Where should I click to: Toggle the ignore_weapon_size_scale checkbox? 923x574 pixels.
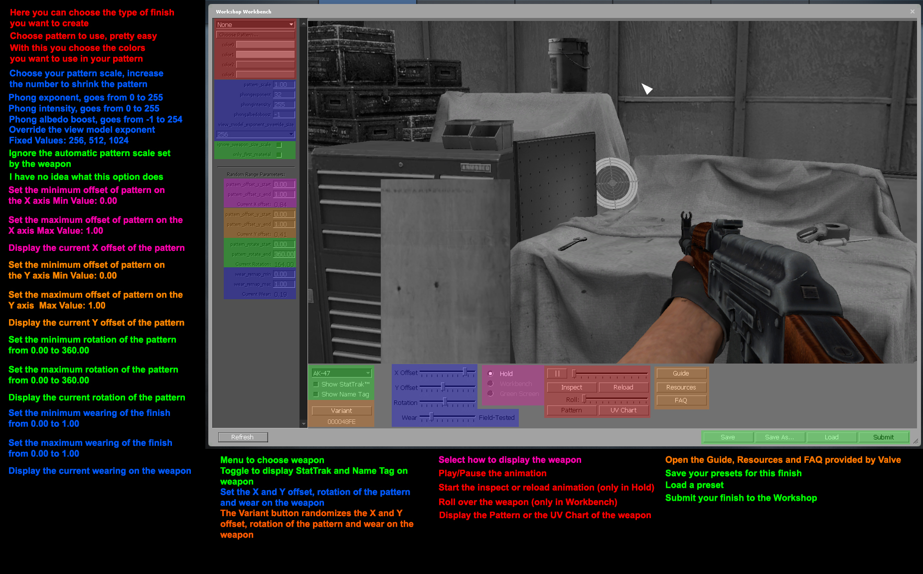[x=279, y=145]
